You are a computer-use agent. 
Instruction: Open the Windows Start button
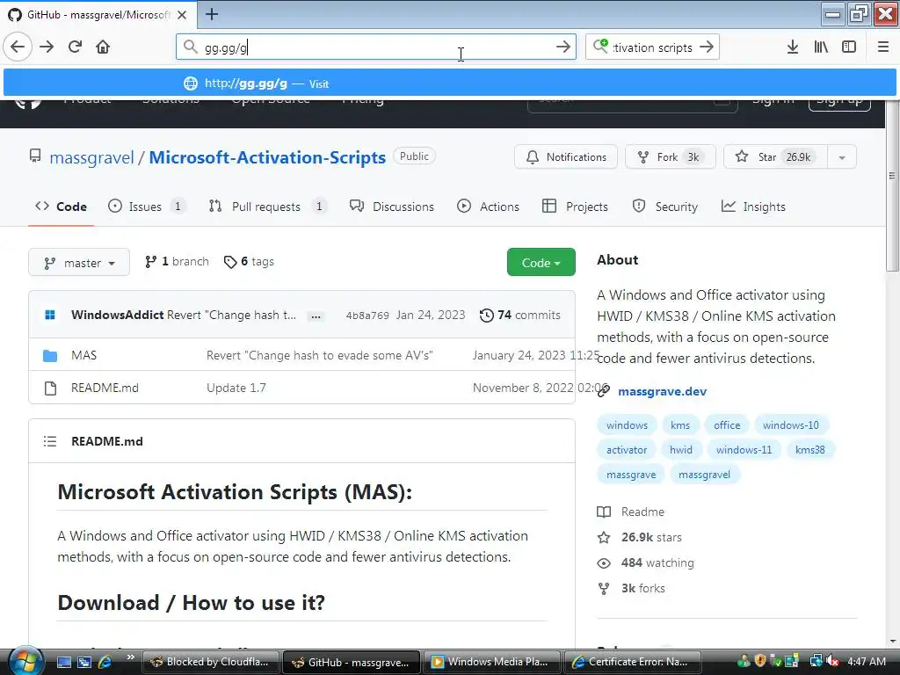[x=24, y=661]
